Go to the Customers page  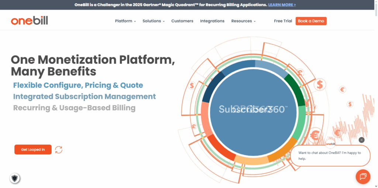pos(182,21)
